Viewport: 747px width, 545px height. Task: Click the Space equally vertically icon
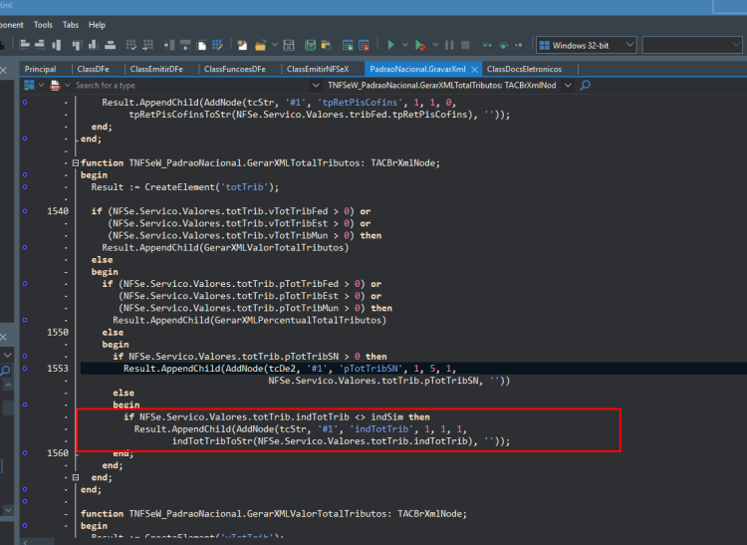[x=110, y=45]
